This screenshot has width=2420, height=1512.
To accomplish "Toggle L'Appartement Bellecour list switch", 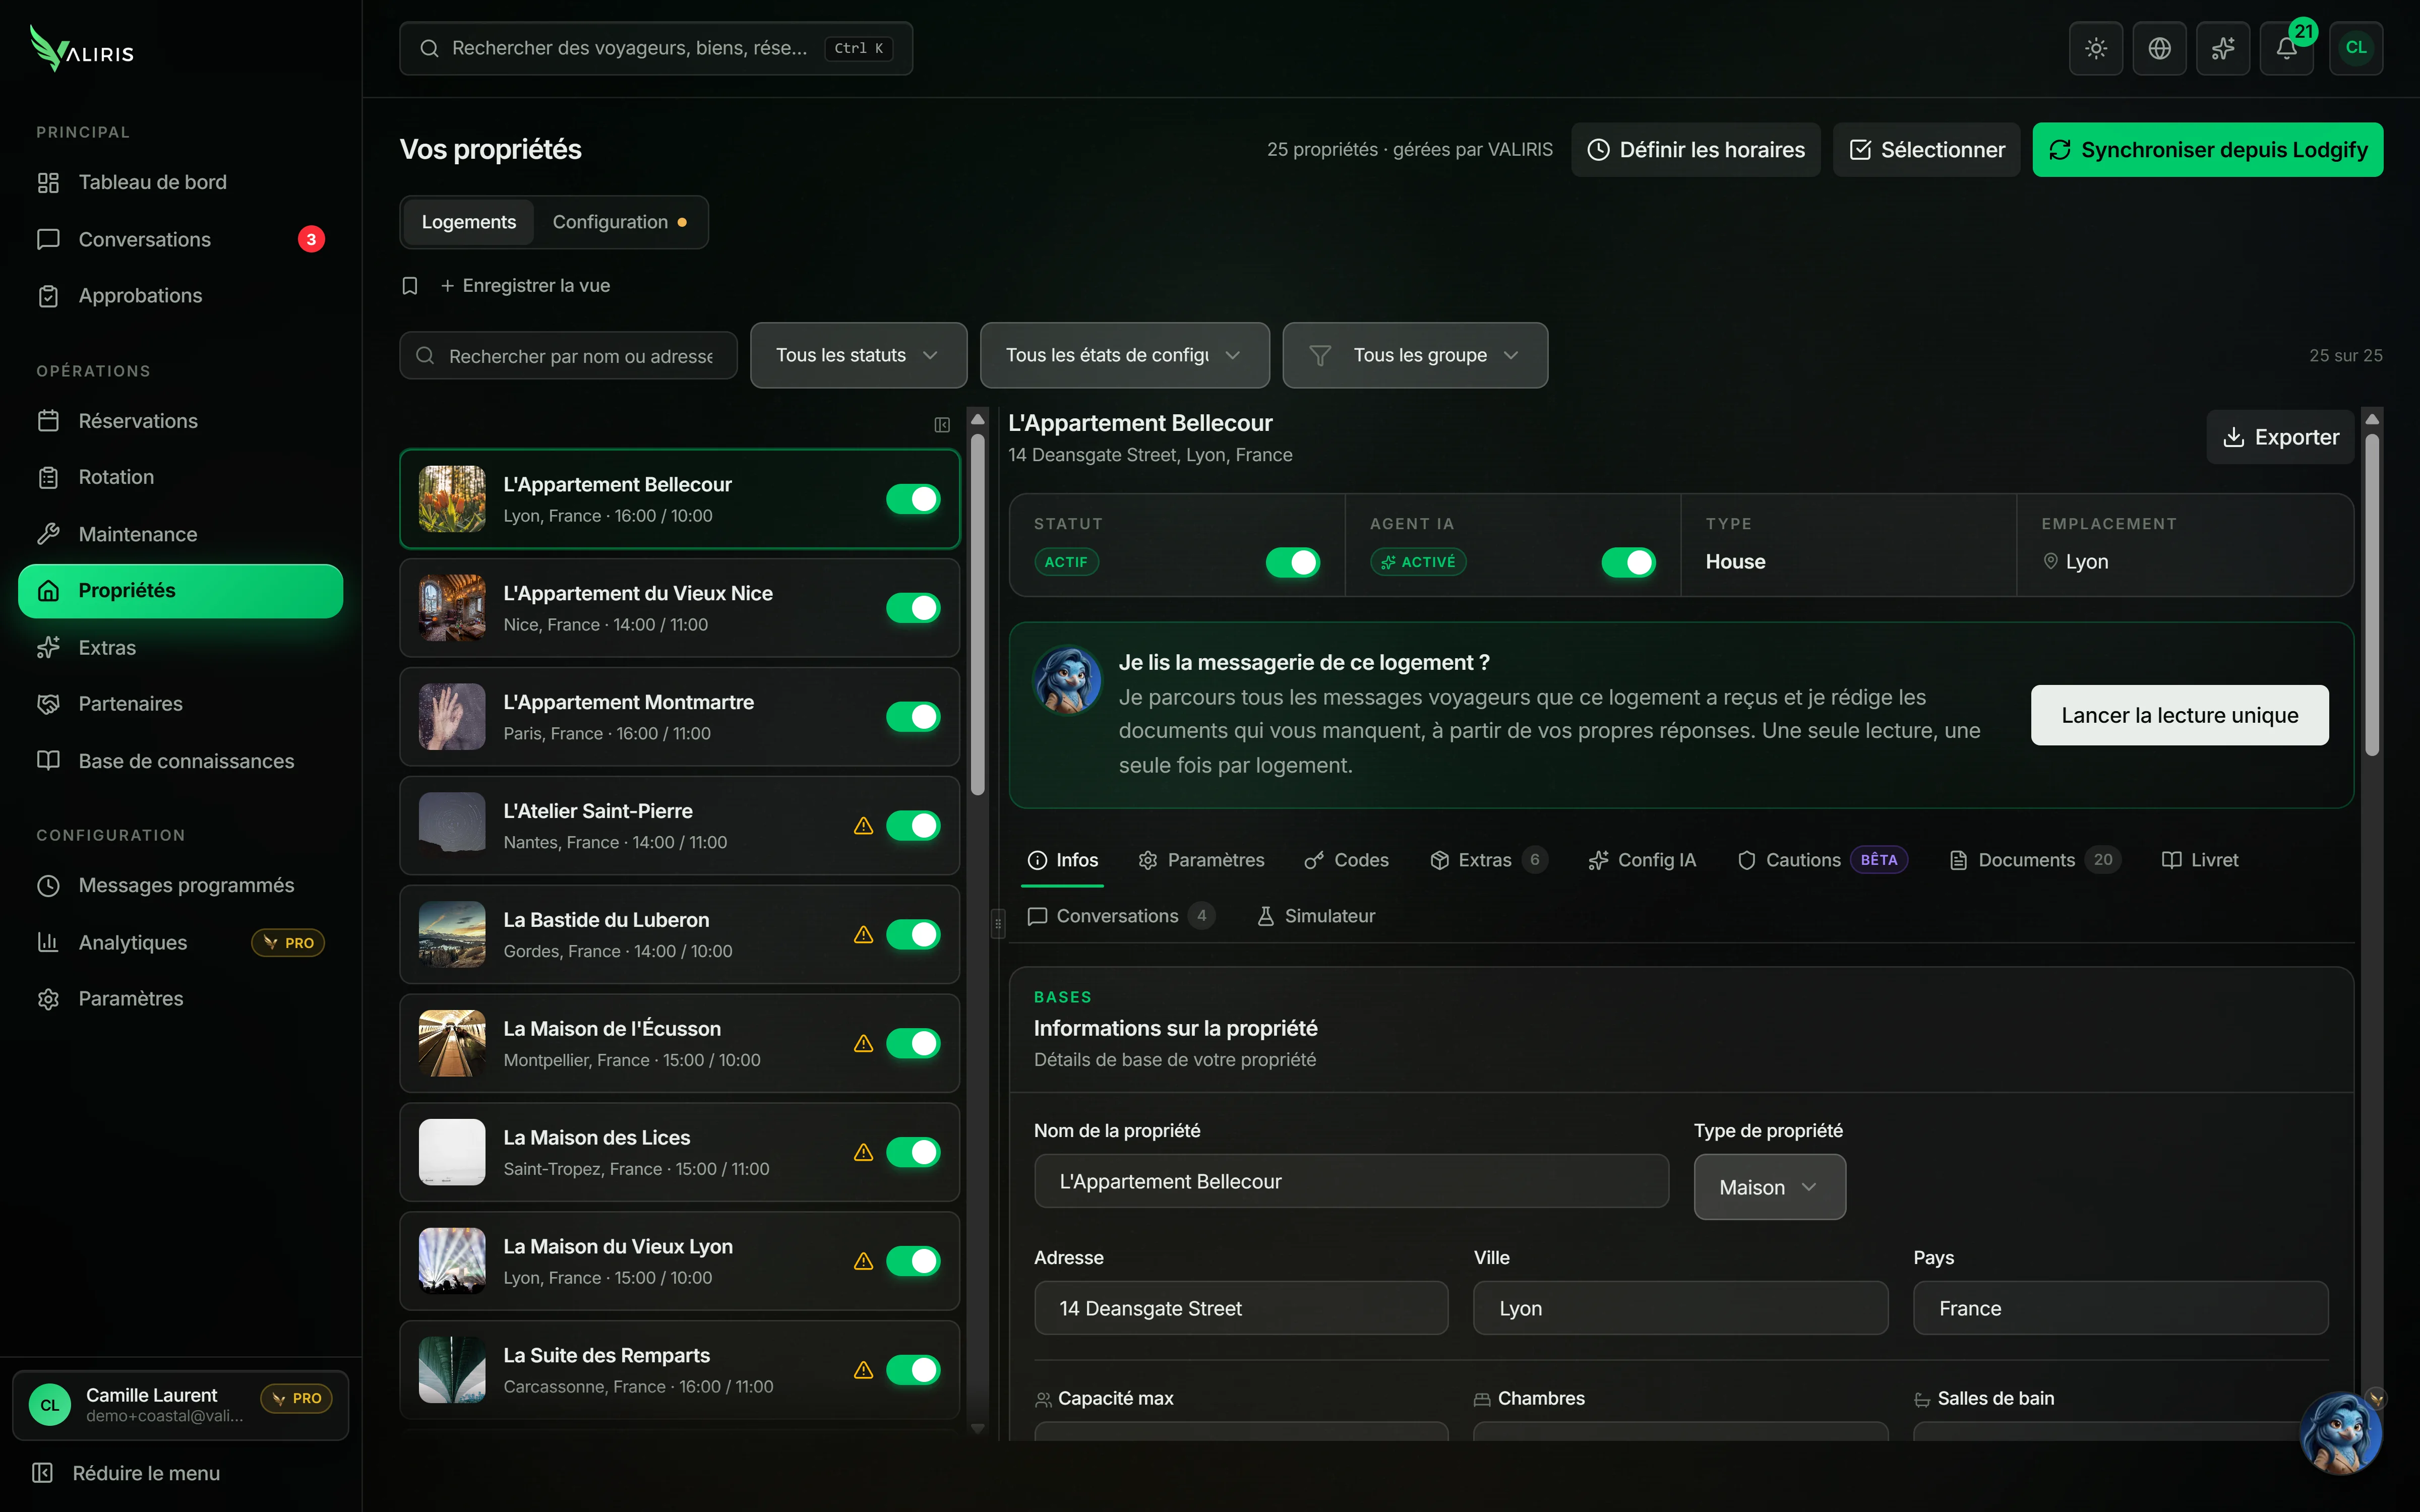I will click(x=913, y=499).
